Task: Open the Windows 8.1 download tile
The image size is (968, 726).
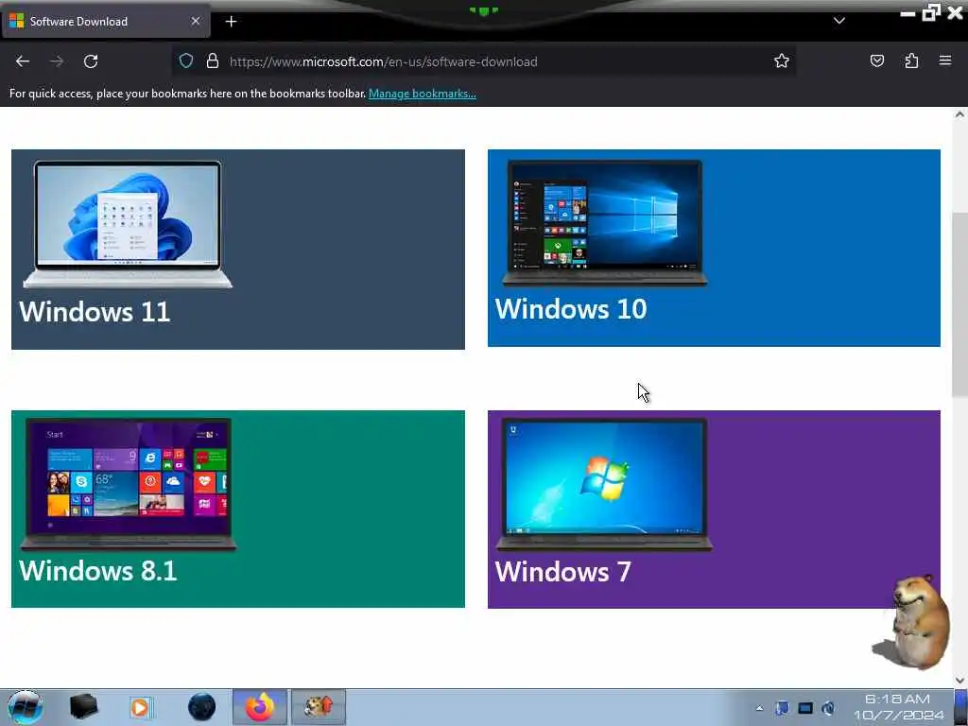Action: tap(237, 510)
